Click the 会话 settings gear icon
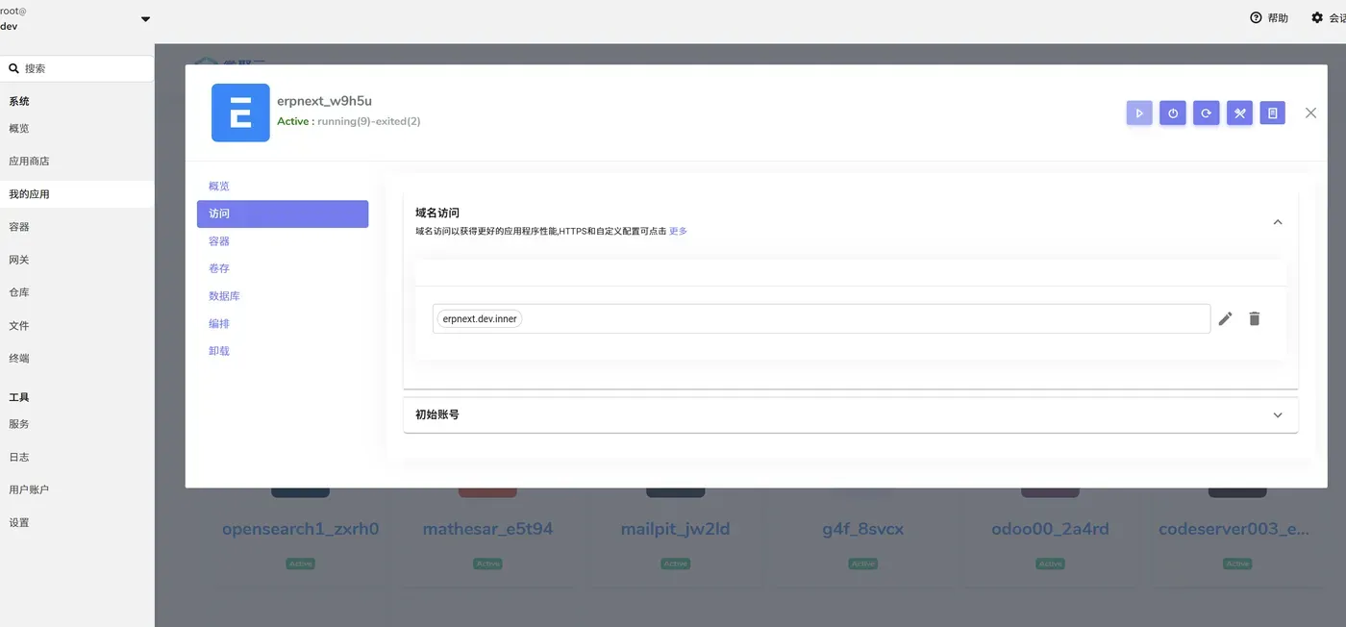 (1317, 17)
